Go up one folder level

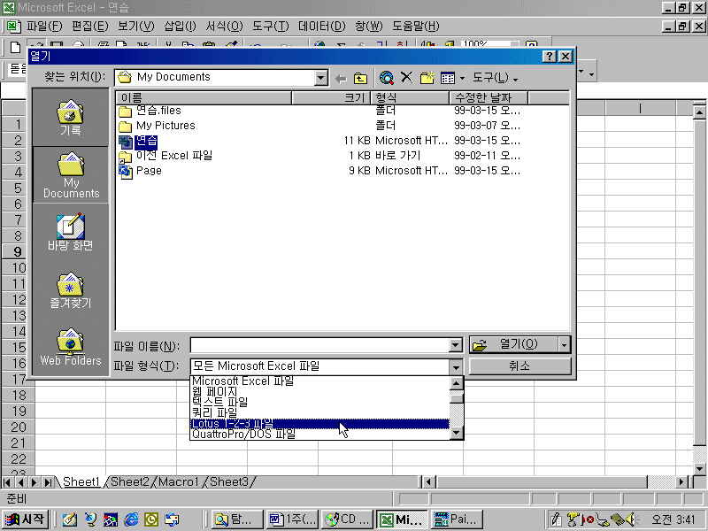pyautogui.click(x=360, y=79)
